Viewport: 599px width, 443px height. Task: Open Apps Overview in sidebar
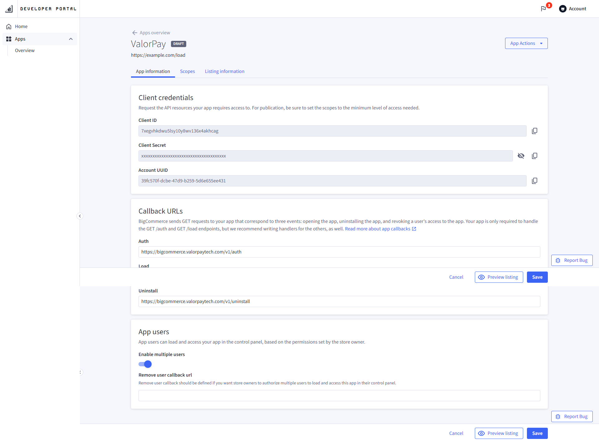point(25,51)
